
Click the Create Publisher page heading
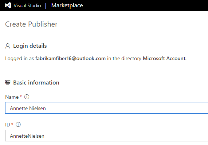tap(31, 24)
